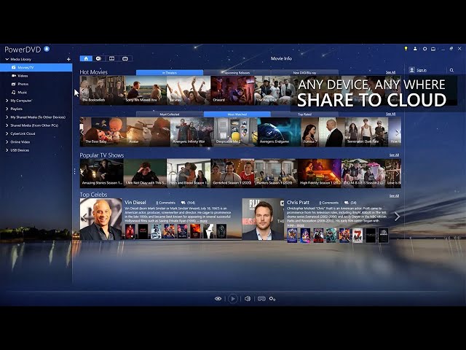Viewport: 466px width, 350px height.
Task: Open playback settings gears icon
Action: tap(272, 298)
